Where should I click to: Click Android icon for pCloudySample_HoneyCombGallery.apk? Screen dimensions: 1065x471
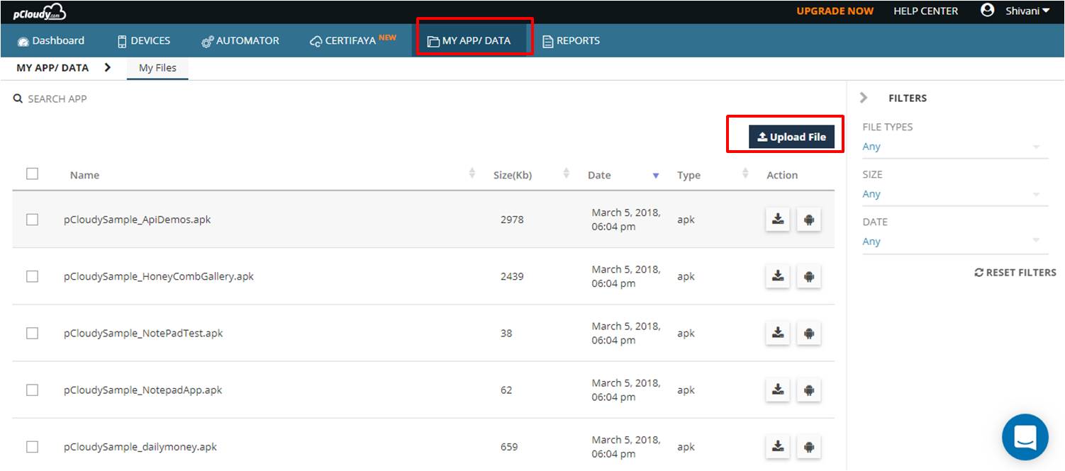808,276
